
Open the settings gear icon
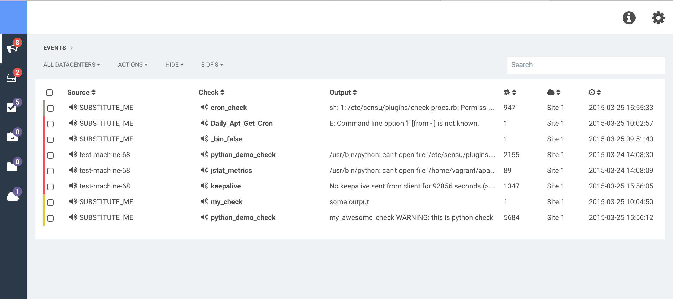[658, 18]
